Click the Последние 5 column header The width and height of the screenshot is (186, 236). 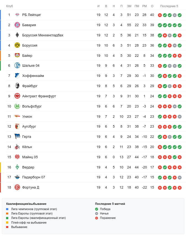(x=169, y=6)
